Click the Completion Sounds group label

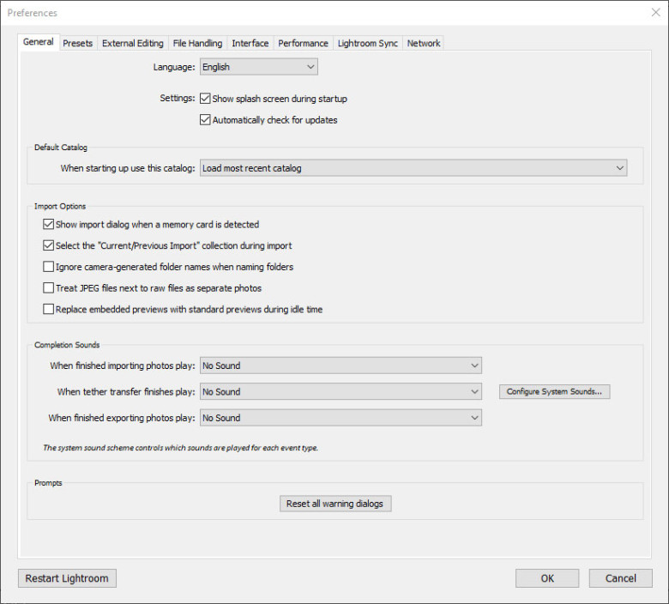pos(67,345)
